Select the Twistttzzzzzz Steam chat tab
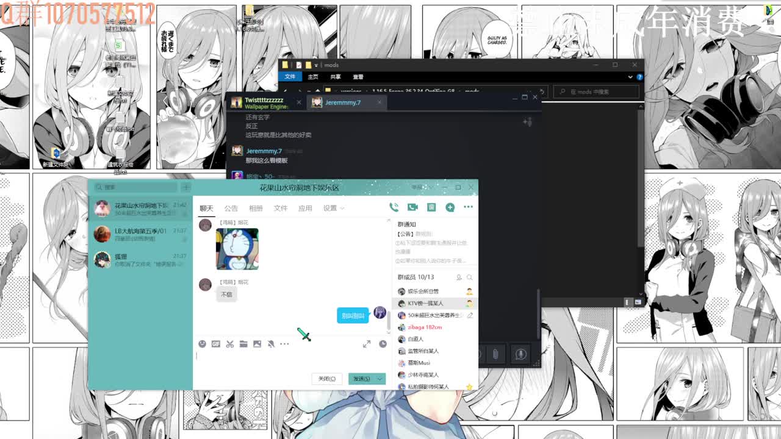 pos(265,102)
